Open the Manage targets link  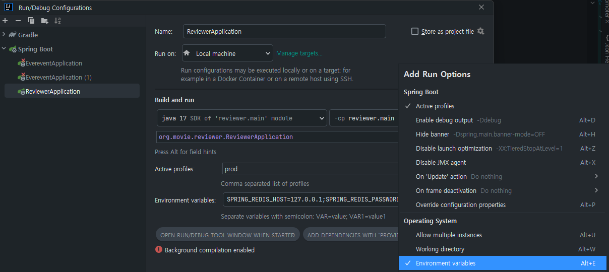pyautogui.click(x=299, y=53)
